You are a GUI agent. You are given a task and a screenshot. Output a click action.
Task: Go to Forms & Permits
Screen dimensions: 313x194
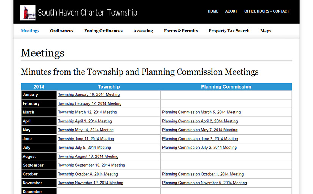pyautogui.click(x=181, y=31)
